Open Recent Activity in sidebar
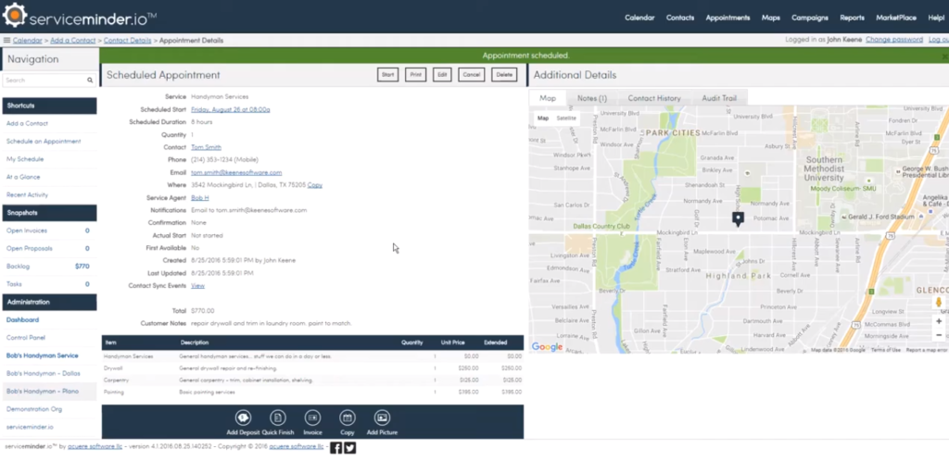Viewport: 949px width, 461px height. (x=27, y=194)
